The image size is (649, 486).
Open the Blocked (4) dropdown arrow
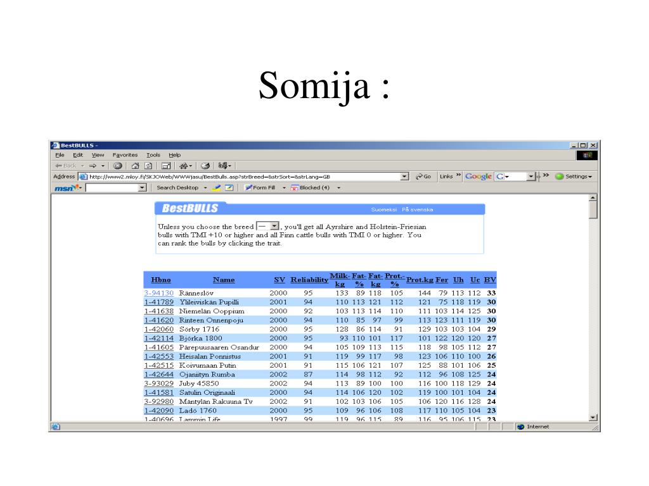pos(338,188)
